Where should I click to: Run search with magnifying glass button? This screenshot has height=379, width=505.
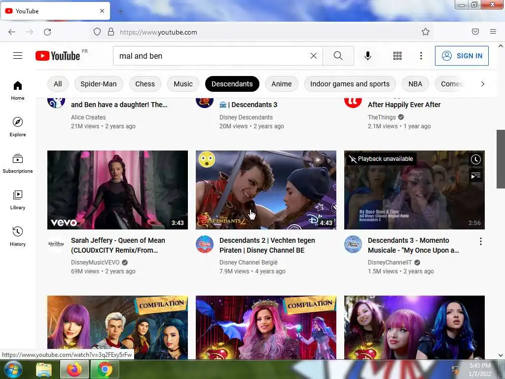point(338,56)
